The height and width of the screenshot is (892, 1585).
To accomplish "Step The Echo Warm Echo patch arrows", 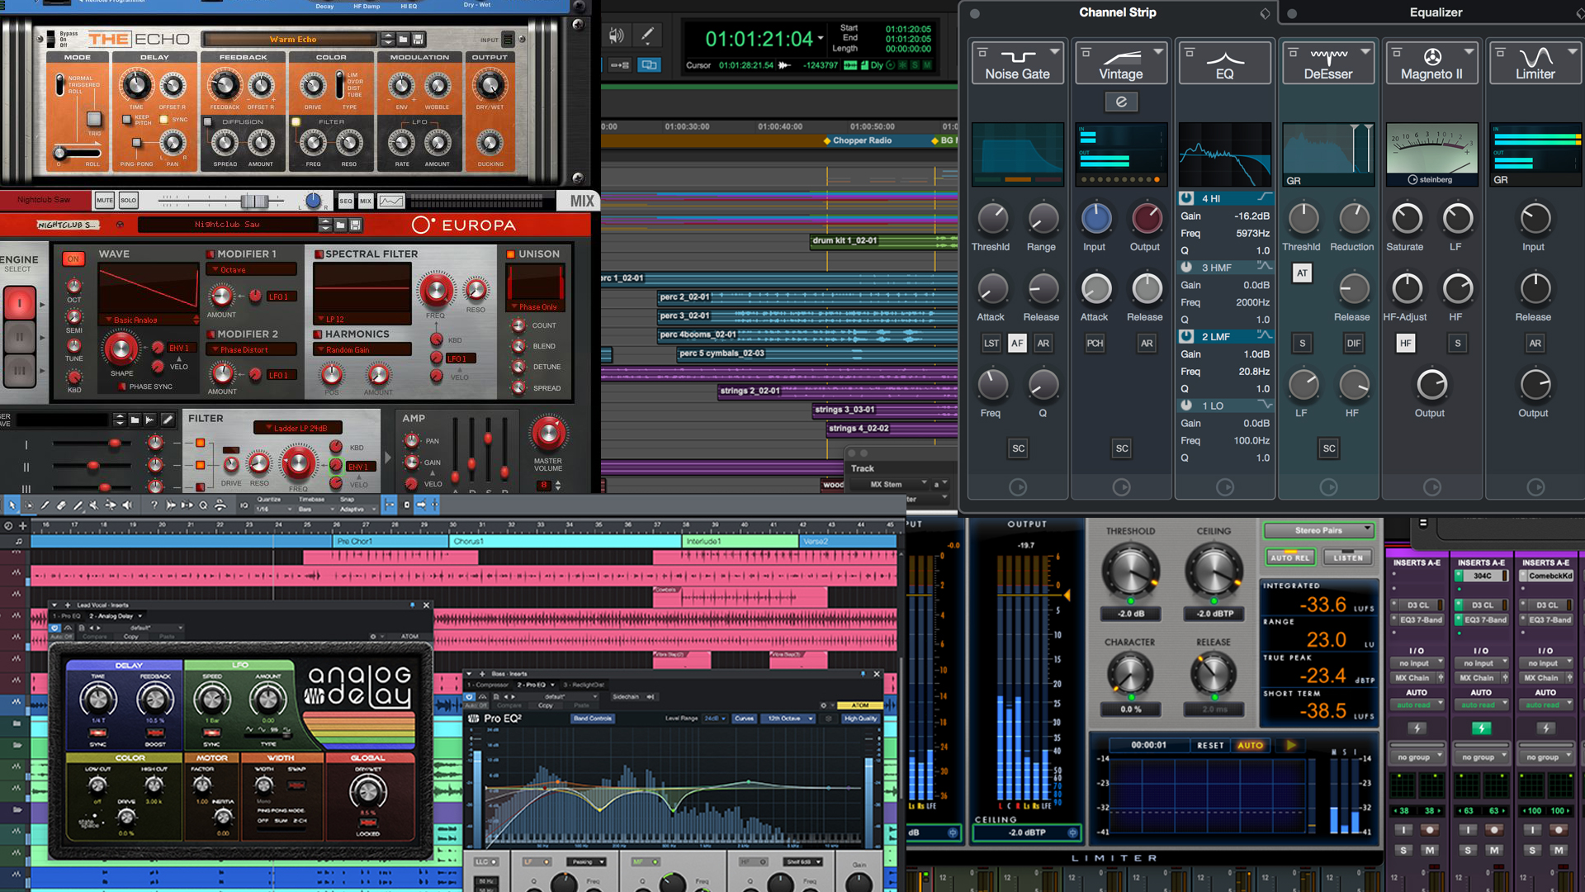I will pyautogui.click(x=387, y=39).
